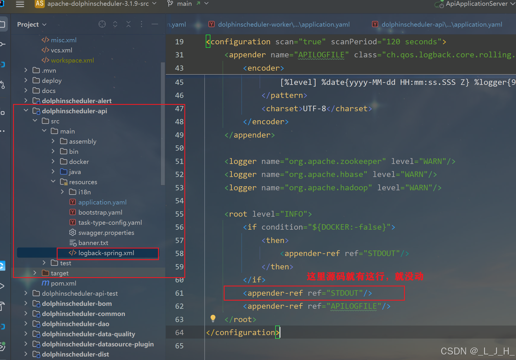Click the Project panel vertical scrollbar
Viewport: 516px width, 360px height.
click(163, 124)
